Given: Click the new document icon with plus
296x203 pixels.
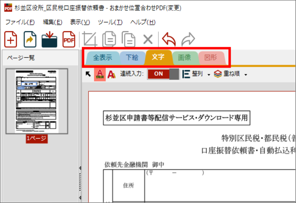Looking at the screenshot, I should (11, 39).
